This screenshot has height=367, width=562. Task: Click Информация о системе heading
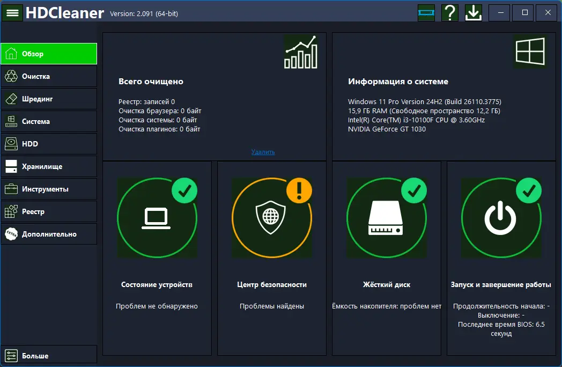[398, 82]
